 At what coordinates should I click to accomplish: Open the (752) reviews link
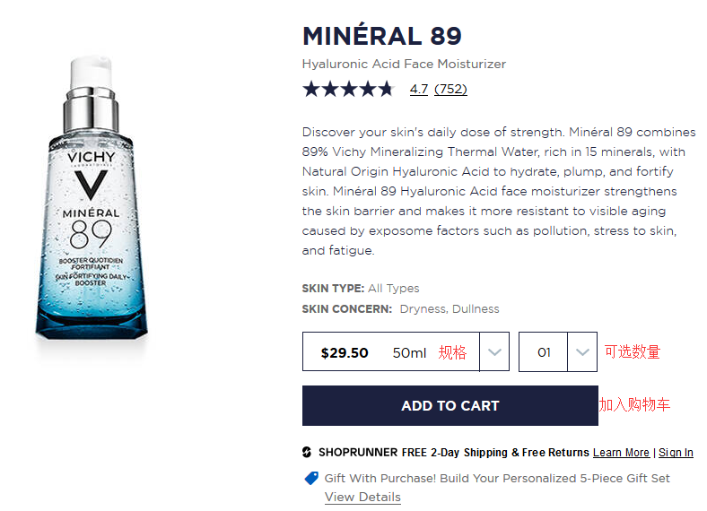point(450,89)
